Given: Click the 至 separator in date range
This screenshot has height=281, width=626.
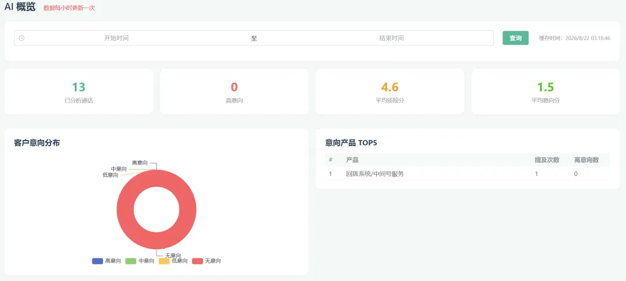Looking at the screenshot, I should coord(254,39).
